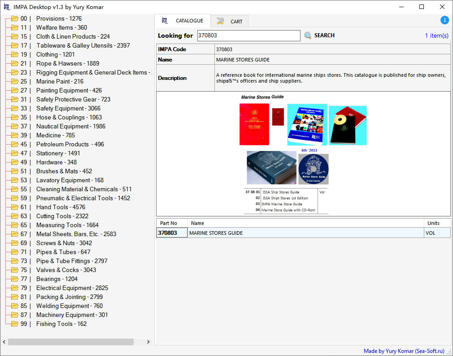Click the IMPA Code value 370803
Screen dimensions: 453x356
pyautogui.click(x=224, y=49)
